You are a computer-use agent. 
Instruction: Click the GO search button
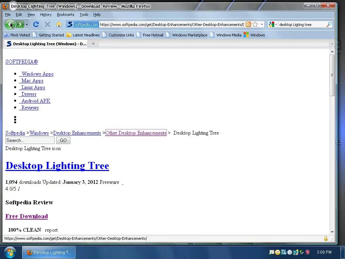coord(63,140)
